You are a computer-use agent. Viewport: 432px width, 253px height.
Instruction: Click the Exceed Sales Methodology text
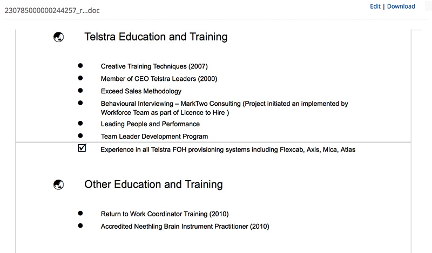pyautogui.click(x=141, y=91)
